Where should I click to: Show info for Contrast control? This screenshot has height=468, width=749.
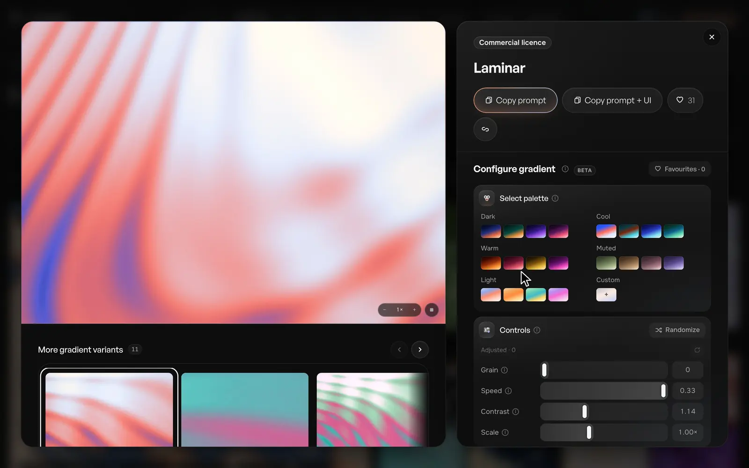515,412
